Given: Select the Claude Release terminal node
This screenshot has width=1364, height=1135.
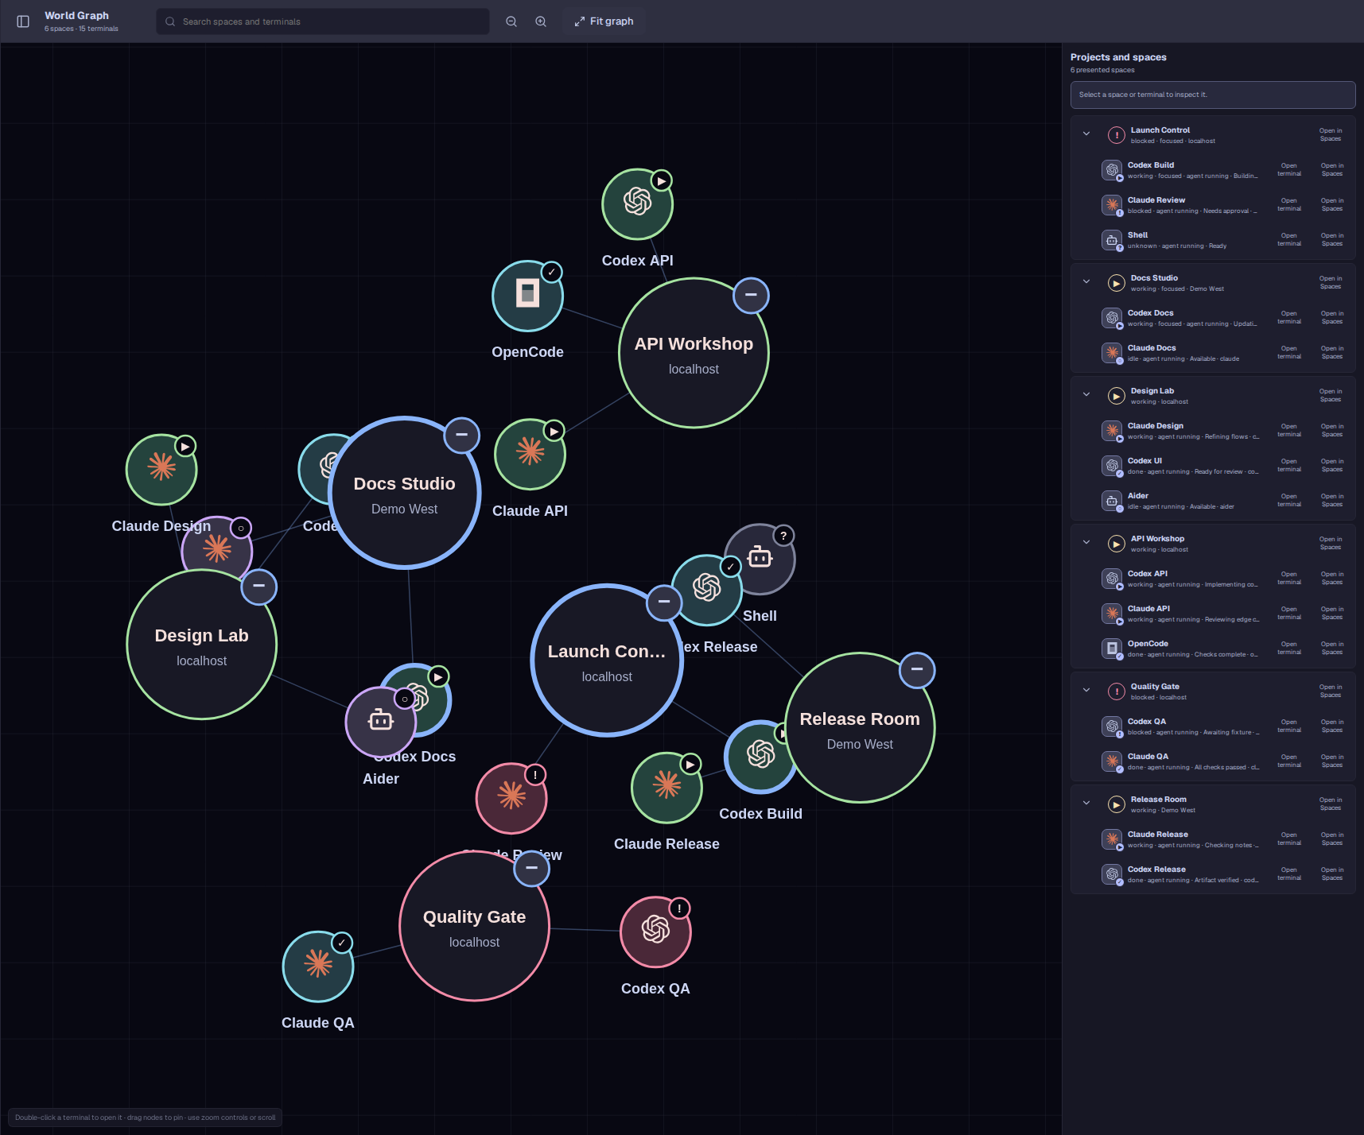Looking at the screenshot, I should click(x=666, y=788).
